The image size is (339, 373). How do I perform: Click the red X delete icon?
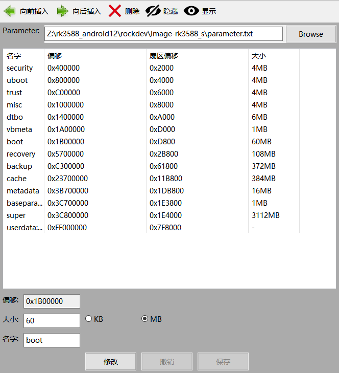point(115,11)
